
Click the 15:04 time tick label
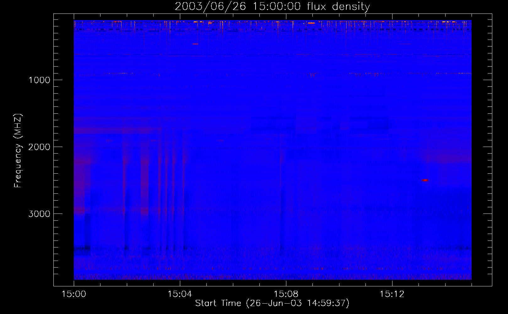180,294
